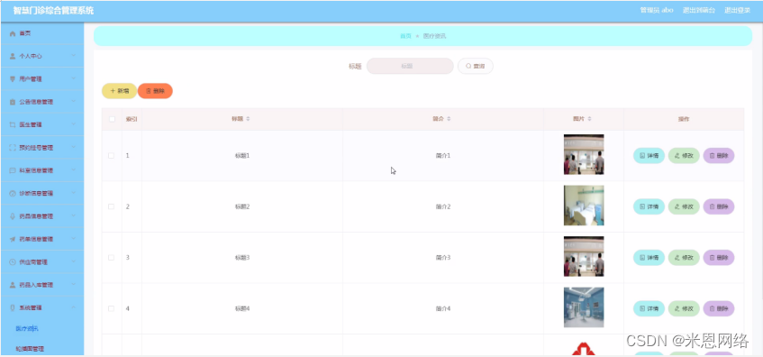This screenshot has height=357, width=763.
Task: Open 详情 for row 标题4
Action: coord(649,309)
